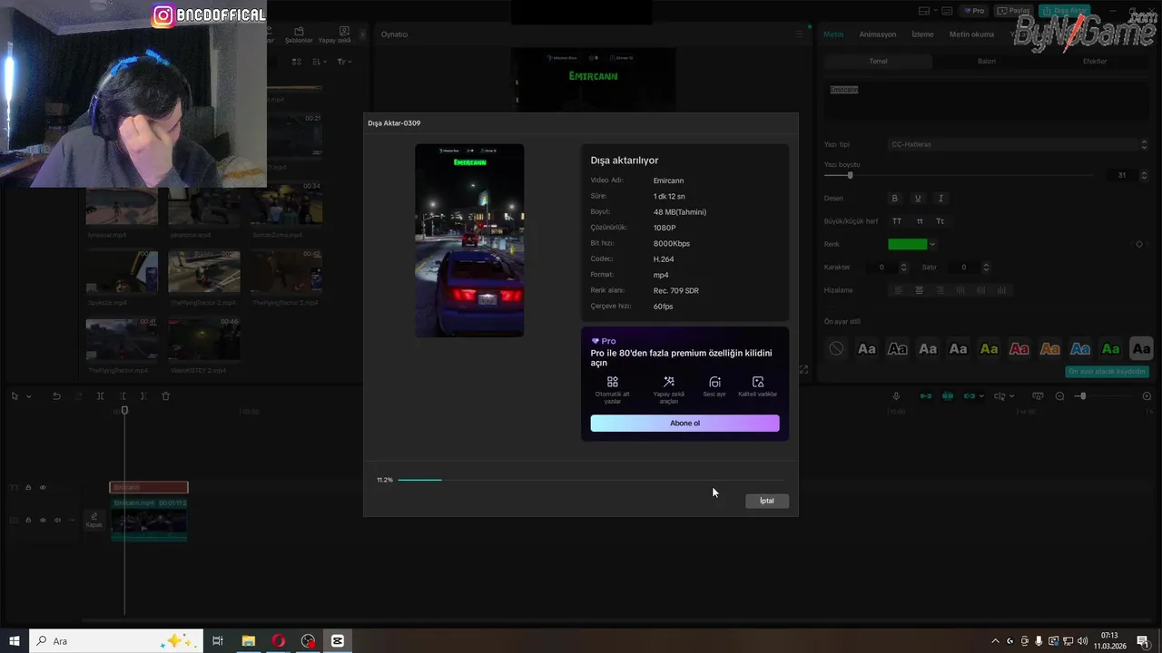The image size is (1162, 653).
Task: Switch to the İzleme tab
Action: 922,34
